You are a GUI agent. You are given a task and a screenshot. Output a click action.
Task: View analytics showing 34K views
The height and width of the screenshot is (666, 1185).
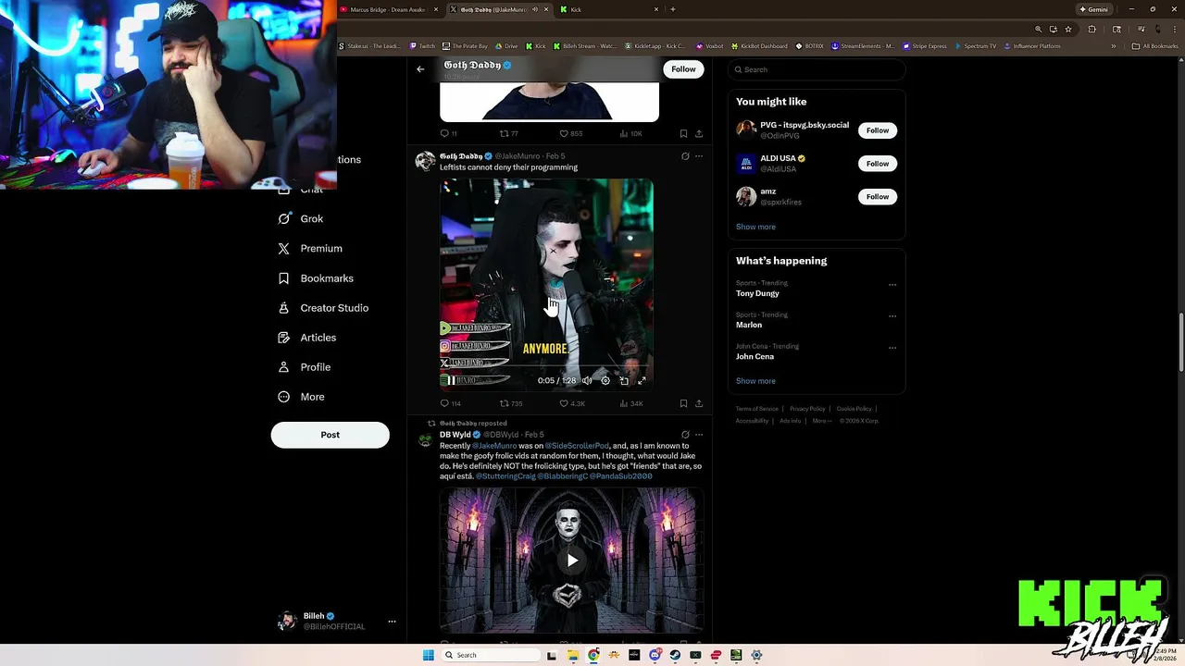pyautogui.click(x=631, y=403)
